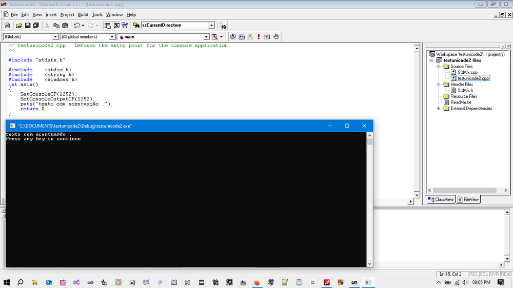The width and height of the screenshot is (513, 288).
Task: Open Firefox from the Windows taskbar
Action: coord(258,282)
